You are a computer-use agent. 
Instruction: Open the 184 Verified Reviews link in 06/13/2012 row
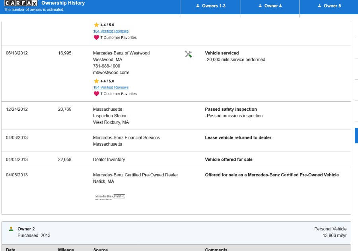click(111, 87)
